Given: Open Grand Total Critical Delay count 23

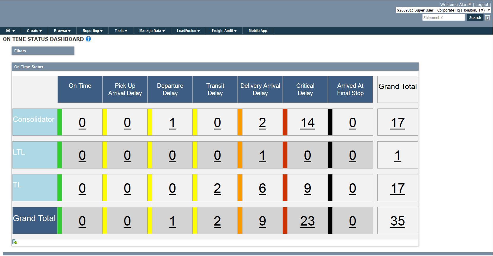Looking at the screenshot, I should 307,221.
